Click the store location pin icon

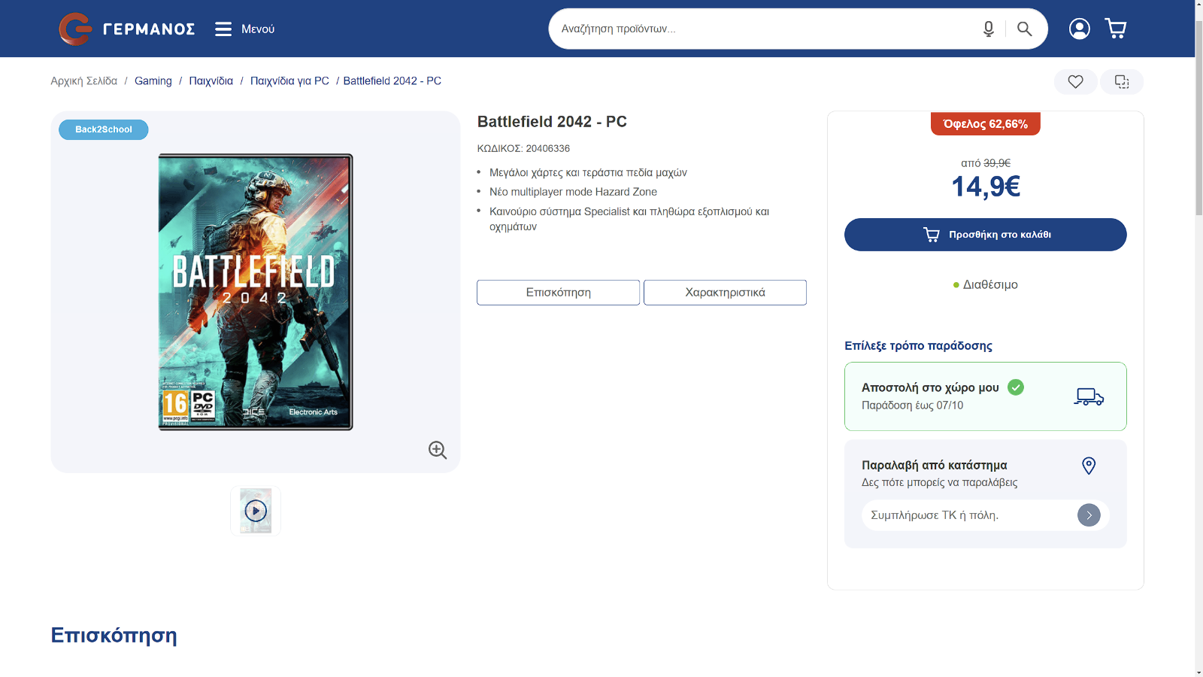1089,466
